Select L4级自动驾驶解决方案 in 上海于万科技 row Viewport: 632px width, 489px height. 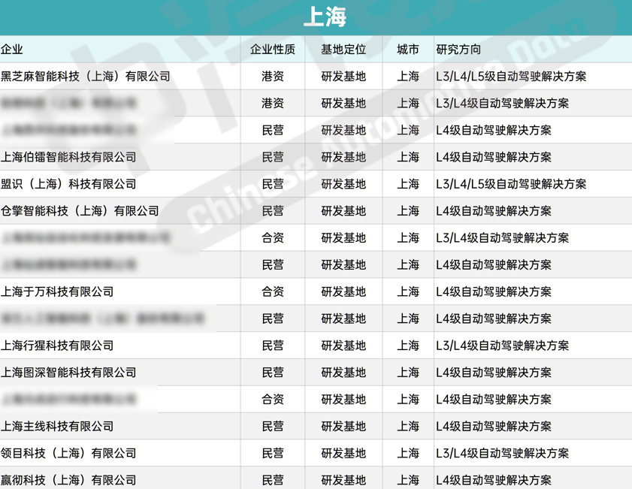pyautogui.click(x=494, y=291)
